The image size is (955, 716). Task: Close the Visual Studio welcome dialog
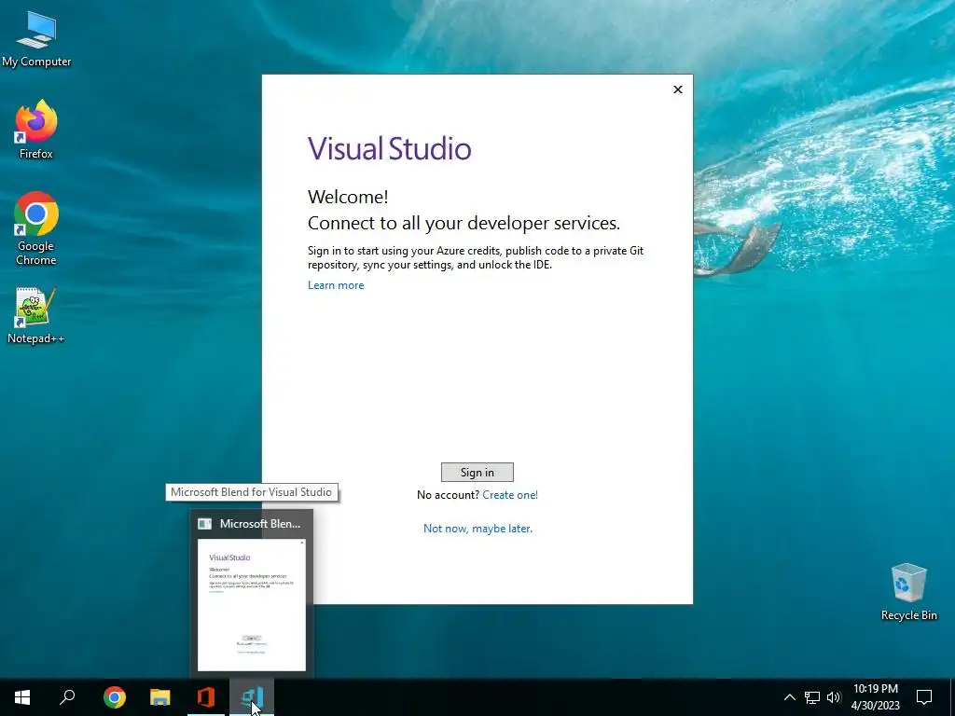click(x=678, y=89)
